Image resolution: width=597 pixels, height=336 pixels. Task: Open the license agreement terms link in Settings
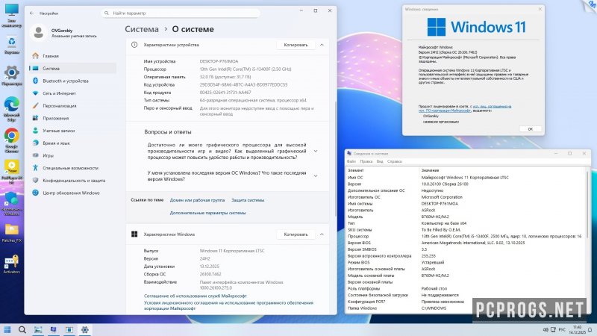point(228,305)
